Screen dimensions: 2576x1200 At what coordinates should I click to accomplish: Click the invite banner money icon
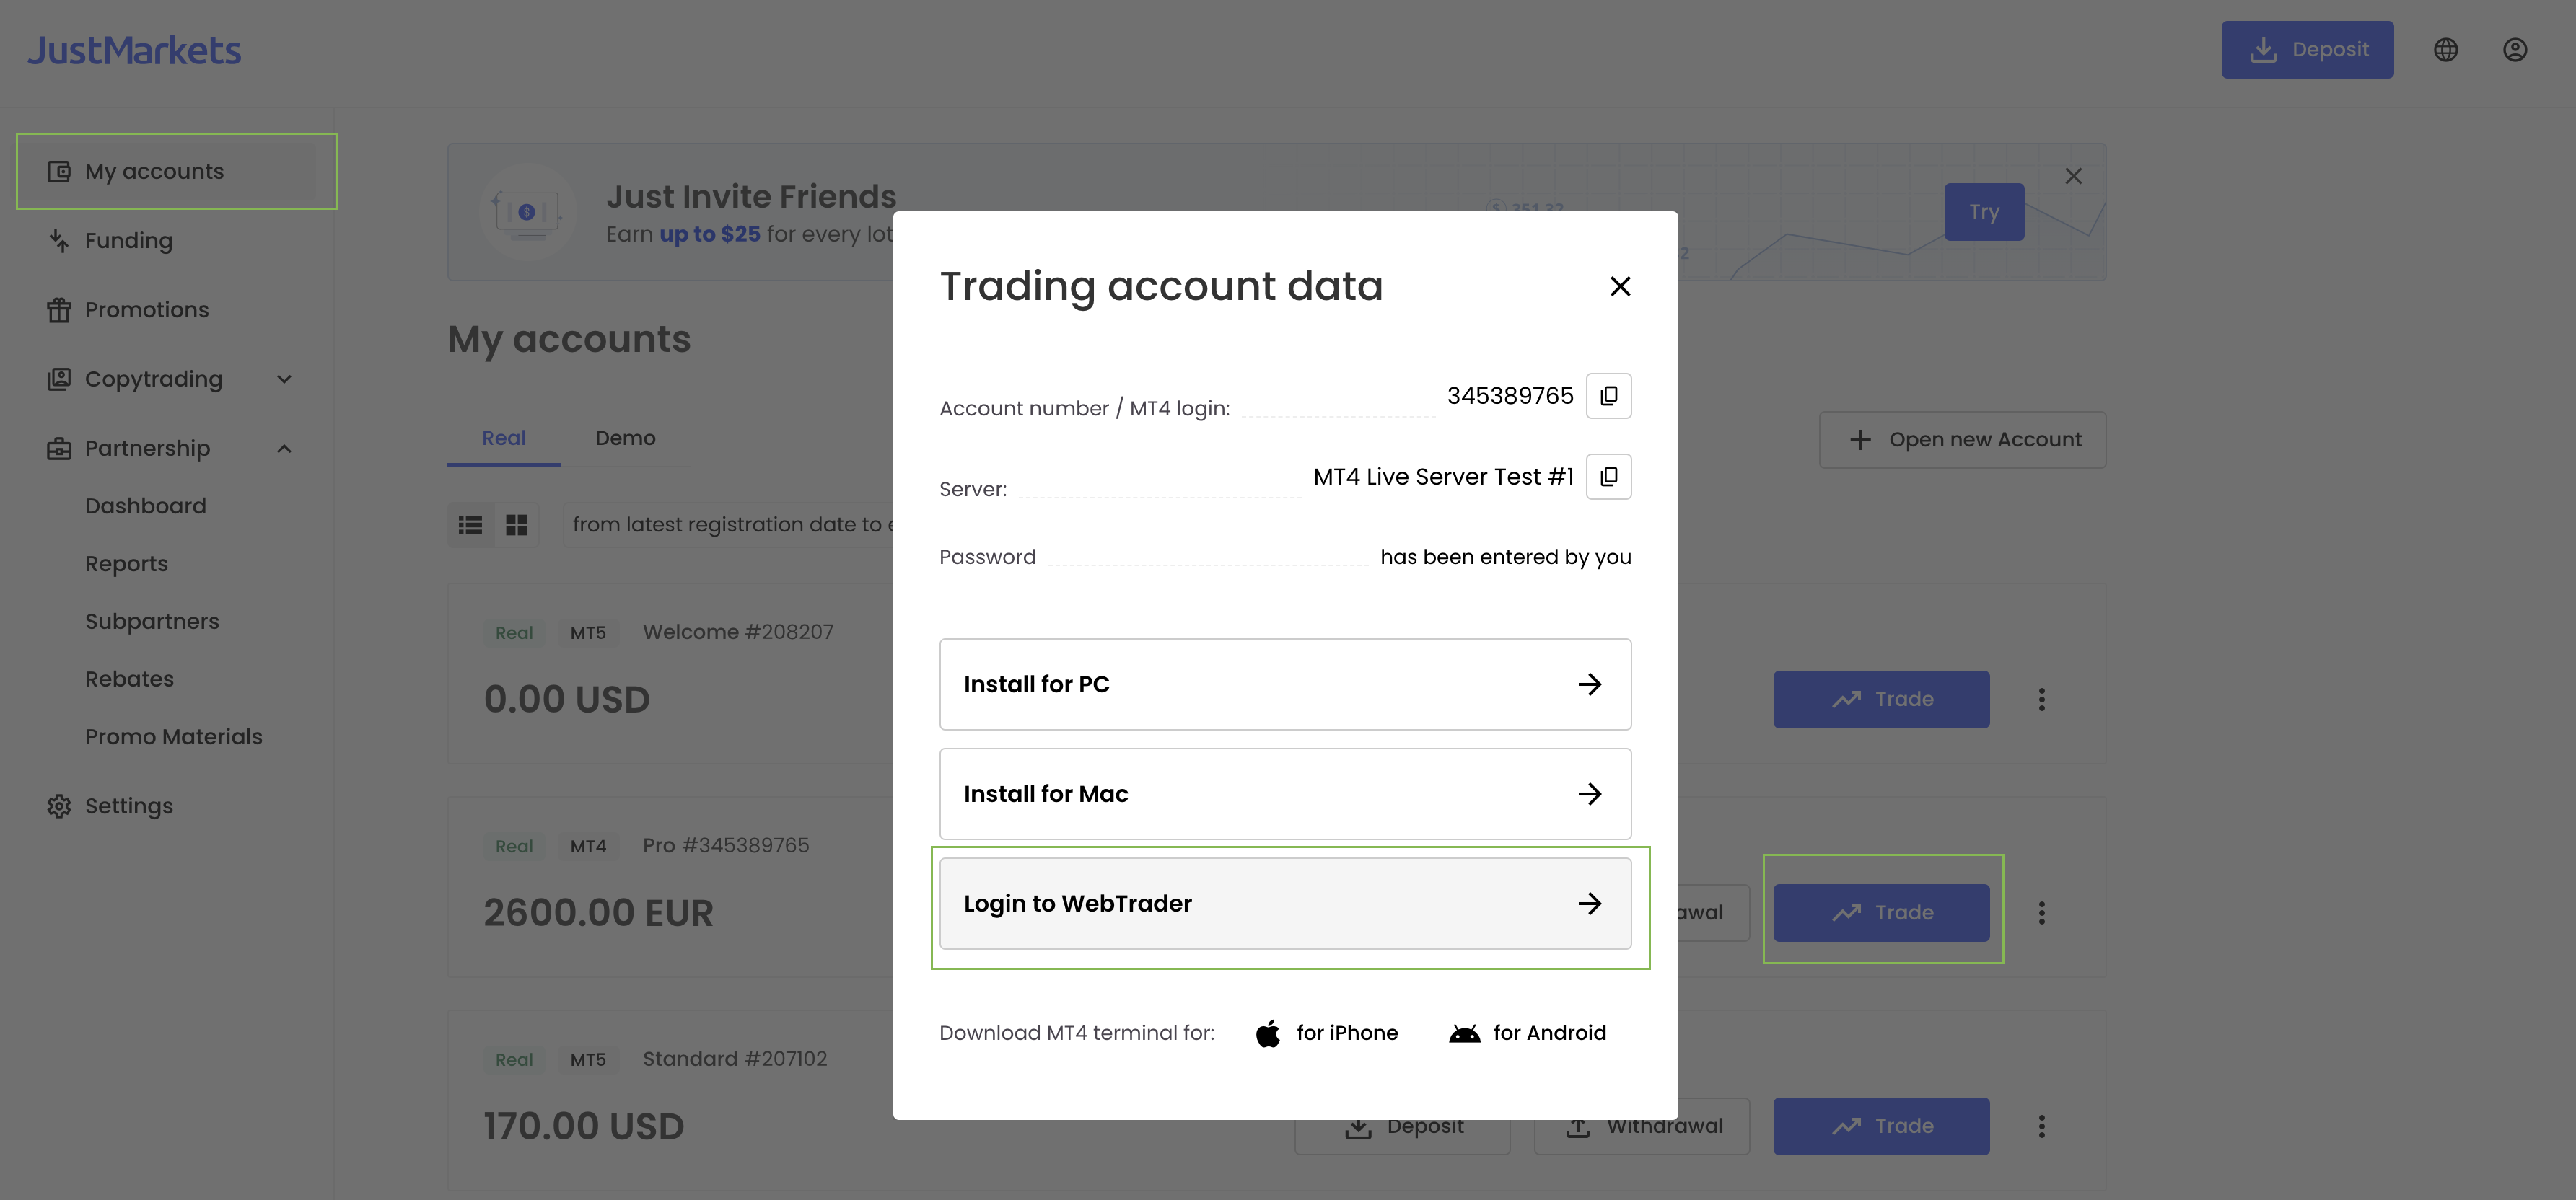tap(527, 212)
